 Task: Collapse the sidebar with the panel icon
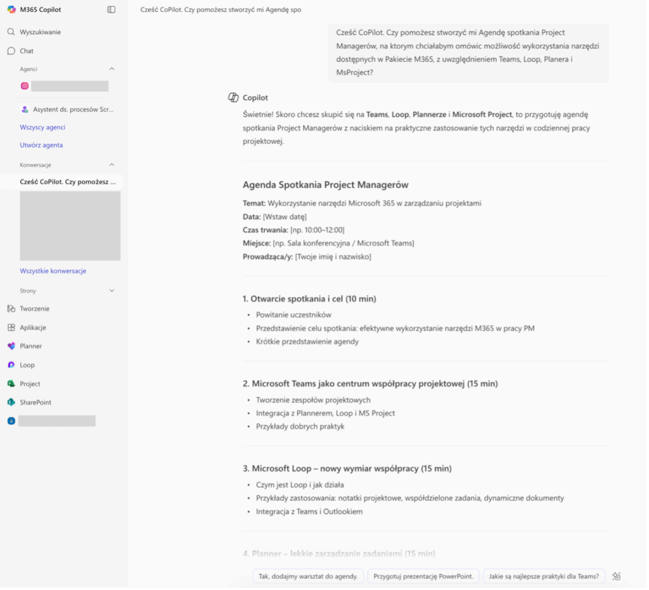click(x=112, y=10)
